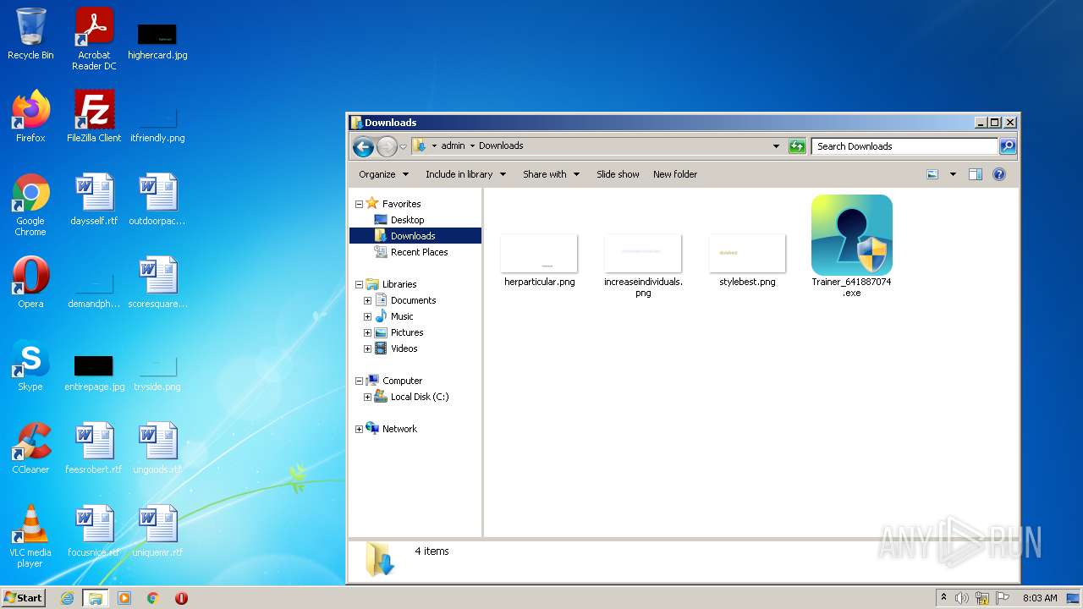
Task: Open Internet Explorer from taskbar
Action: click(x=67, y=598)
